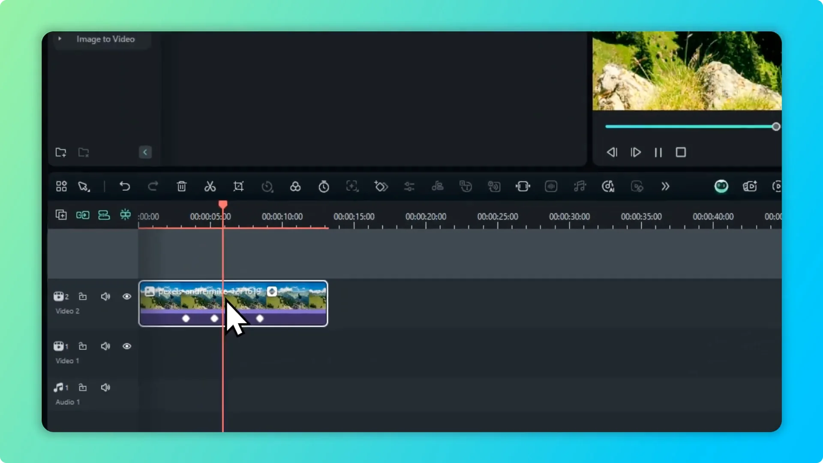Toggle the green link clips icon

tap(83, 215)
